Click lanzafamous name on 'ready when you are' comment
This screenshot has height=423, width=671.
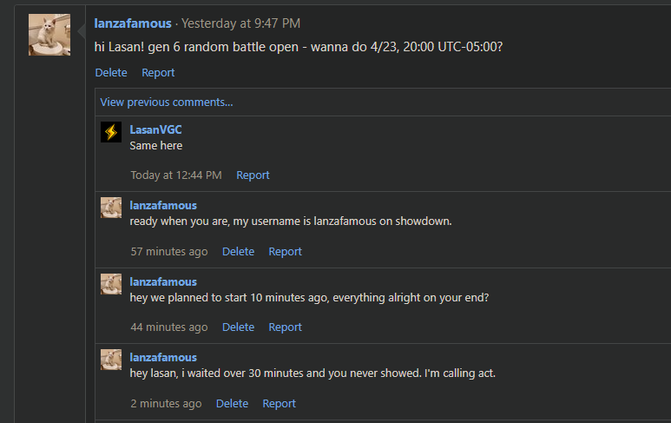[x=163, y=206]
